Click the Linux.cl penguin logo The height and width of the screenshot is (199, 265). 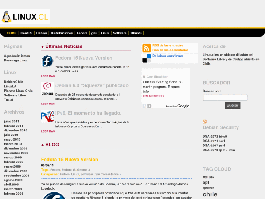25,16
